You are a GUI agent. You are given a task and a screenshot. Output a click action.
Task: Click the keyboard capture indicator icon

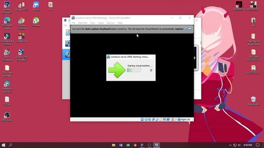point(179,120)
